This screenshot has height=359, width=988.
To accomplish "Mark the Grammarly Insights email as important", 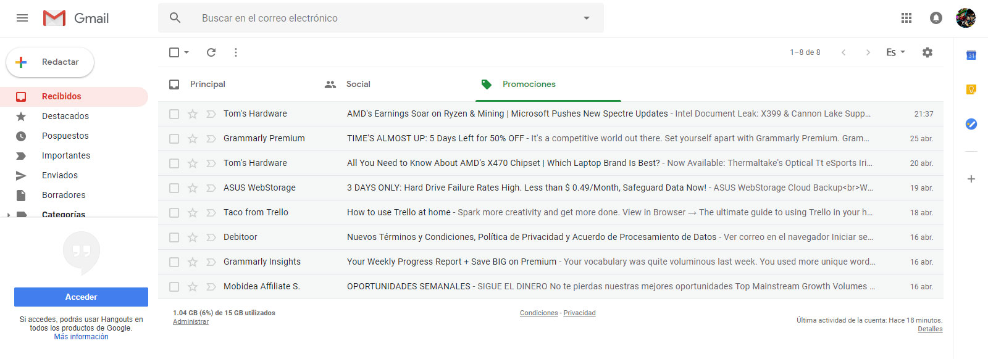I will coord(211,262).
